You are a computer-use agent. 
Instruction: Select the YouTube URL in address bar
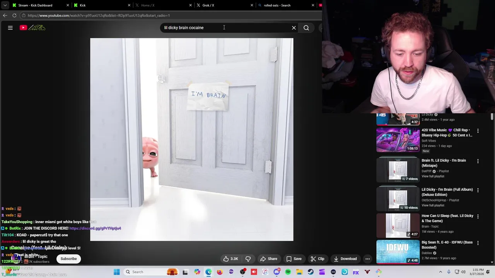point(99,15)
